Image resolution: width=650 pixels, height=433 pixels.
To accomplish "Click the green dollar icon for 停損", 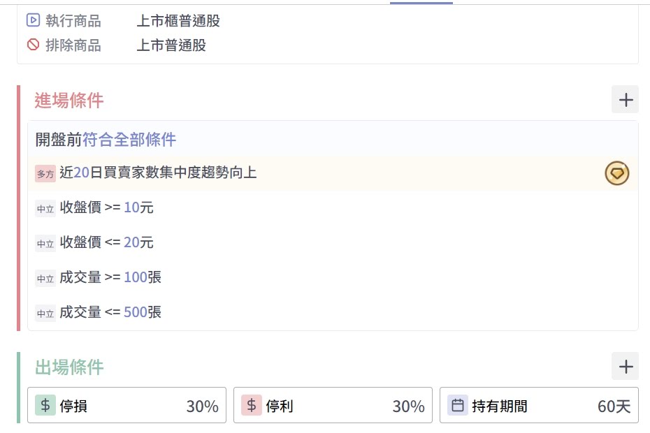I will pos(45,405).
